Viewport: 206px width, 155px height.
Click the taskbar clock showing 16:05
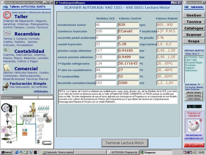coord(201,153)
